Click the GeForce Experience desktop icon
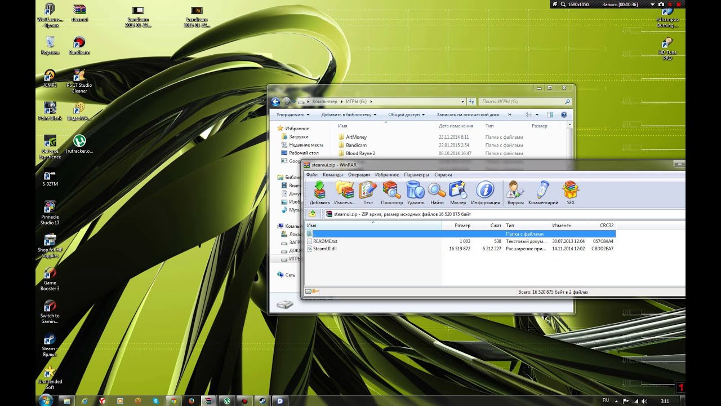Screen dimensions: 721x406 [x=50, y=147]
